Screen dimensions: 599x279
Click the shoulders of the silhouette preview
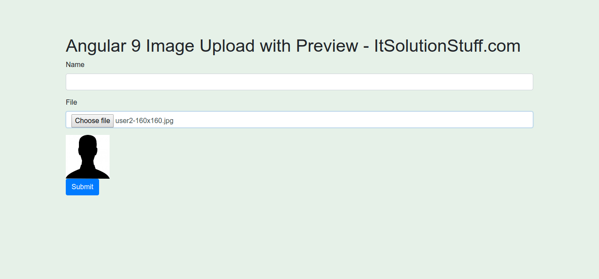point(88,173)
